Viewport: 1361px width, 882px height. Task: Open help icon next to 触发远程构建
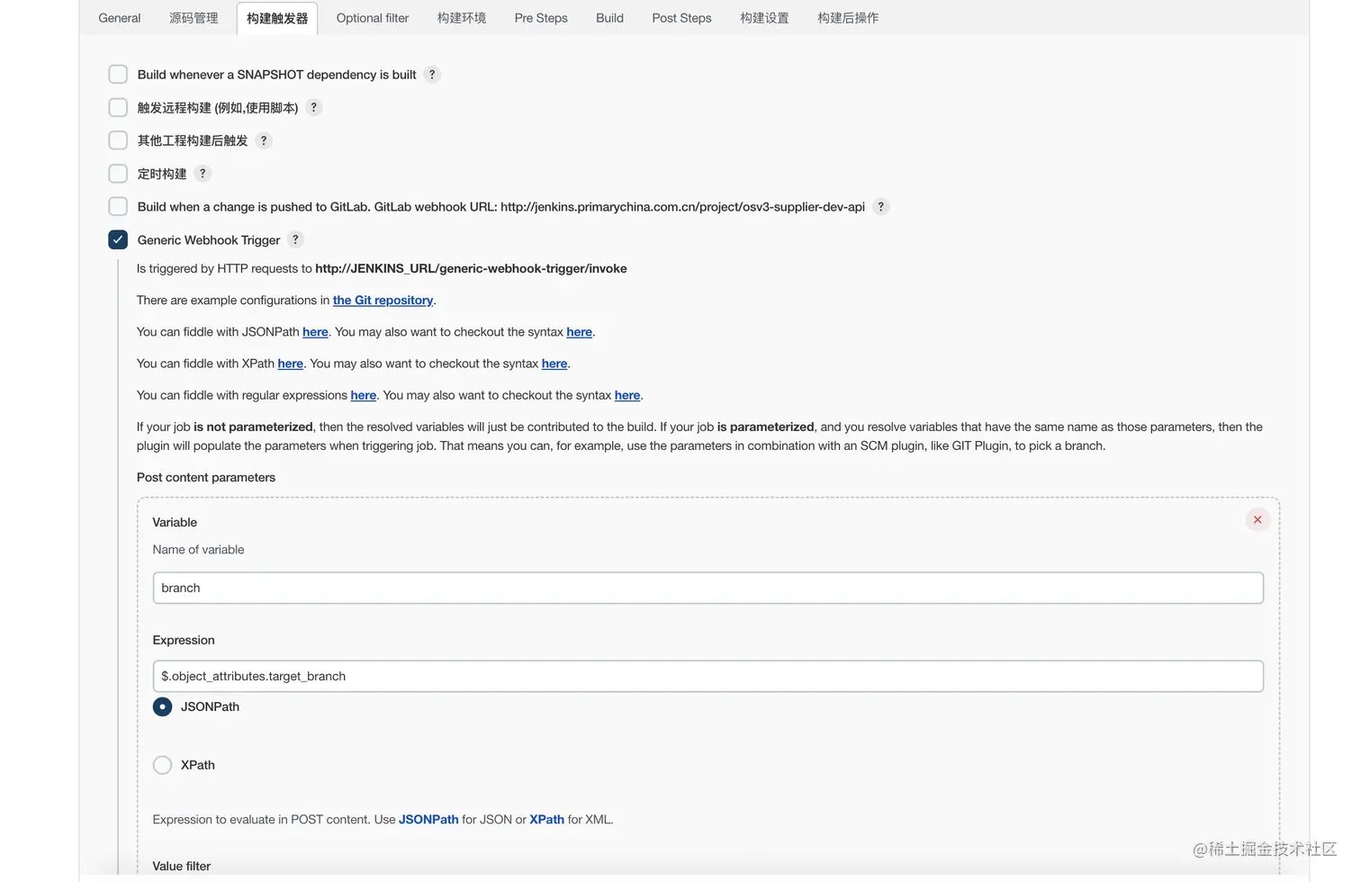[313, 107]
